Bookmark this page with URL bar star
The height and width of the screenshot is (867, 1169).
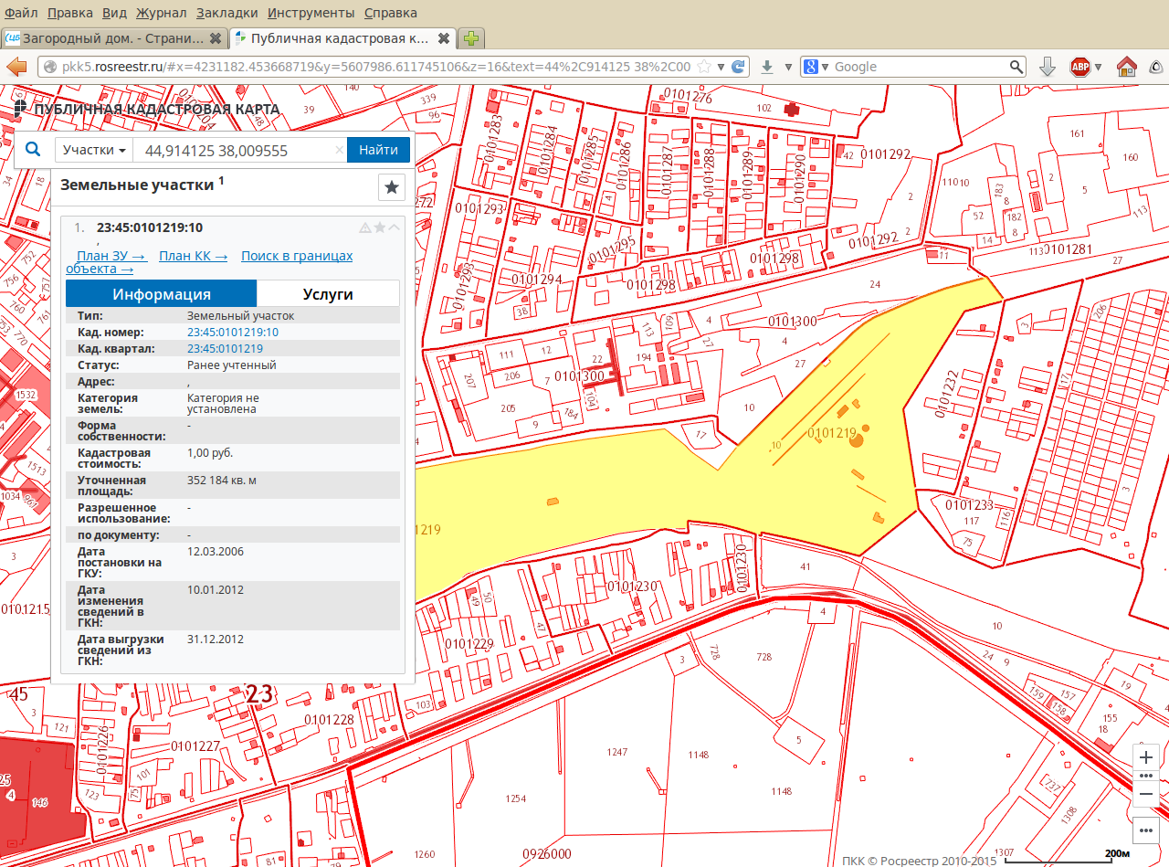point(704,67)
